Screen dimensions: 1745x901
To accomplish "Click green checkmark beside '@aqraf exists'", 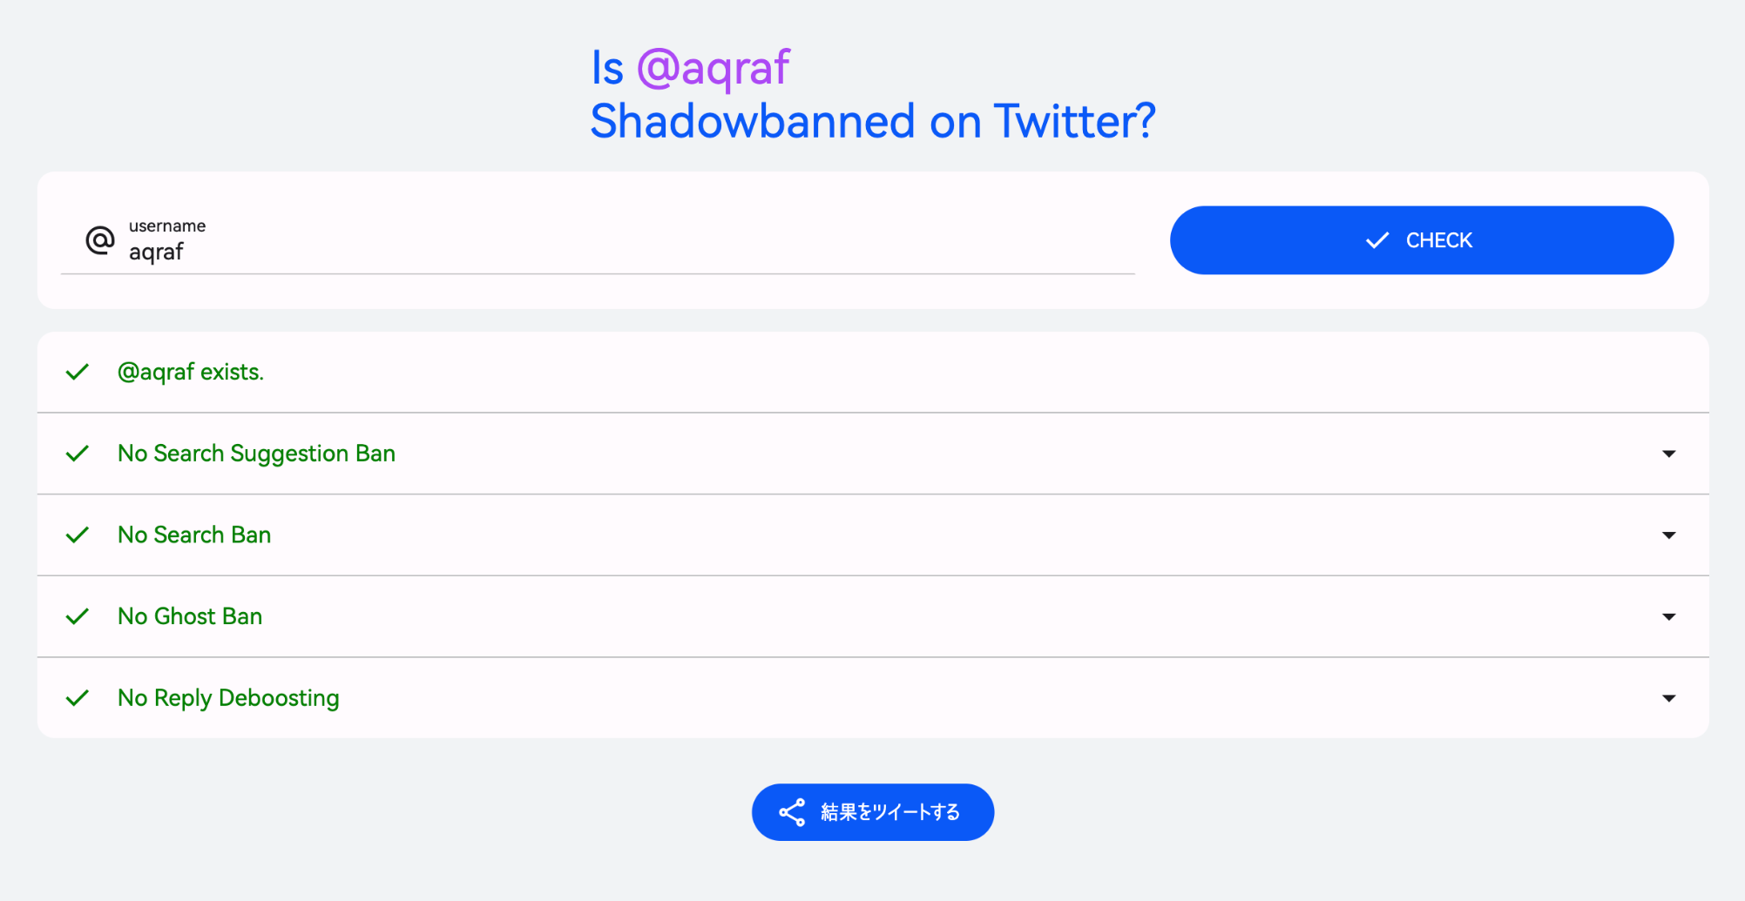I will tap(78, 373).
